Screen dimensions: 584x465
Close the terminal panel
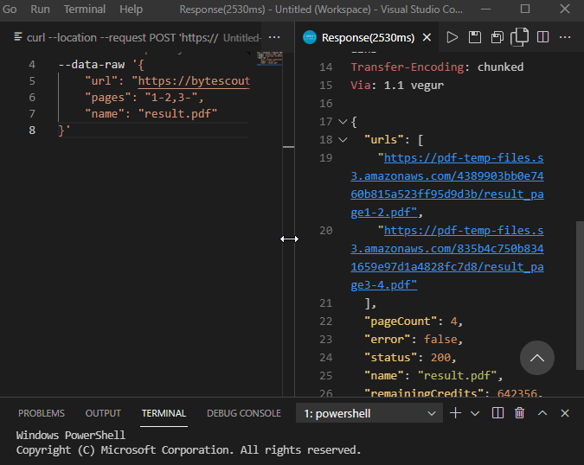tap(565, 413)
